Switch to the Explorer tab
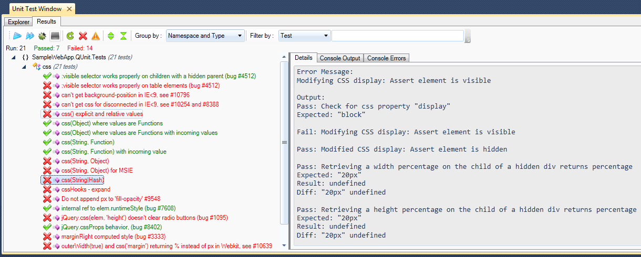Image resolution: width=641 pixels, height=257 pixels. coord(18,22)
